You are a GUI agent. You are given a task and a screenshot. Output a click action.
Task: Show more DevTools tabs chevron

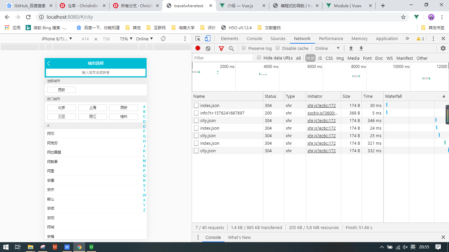tap(407, 38)
